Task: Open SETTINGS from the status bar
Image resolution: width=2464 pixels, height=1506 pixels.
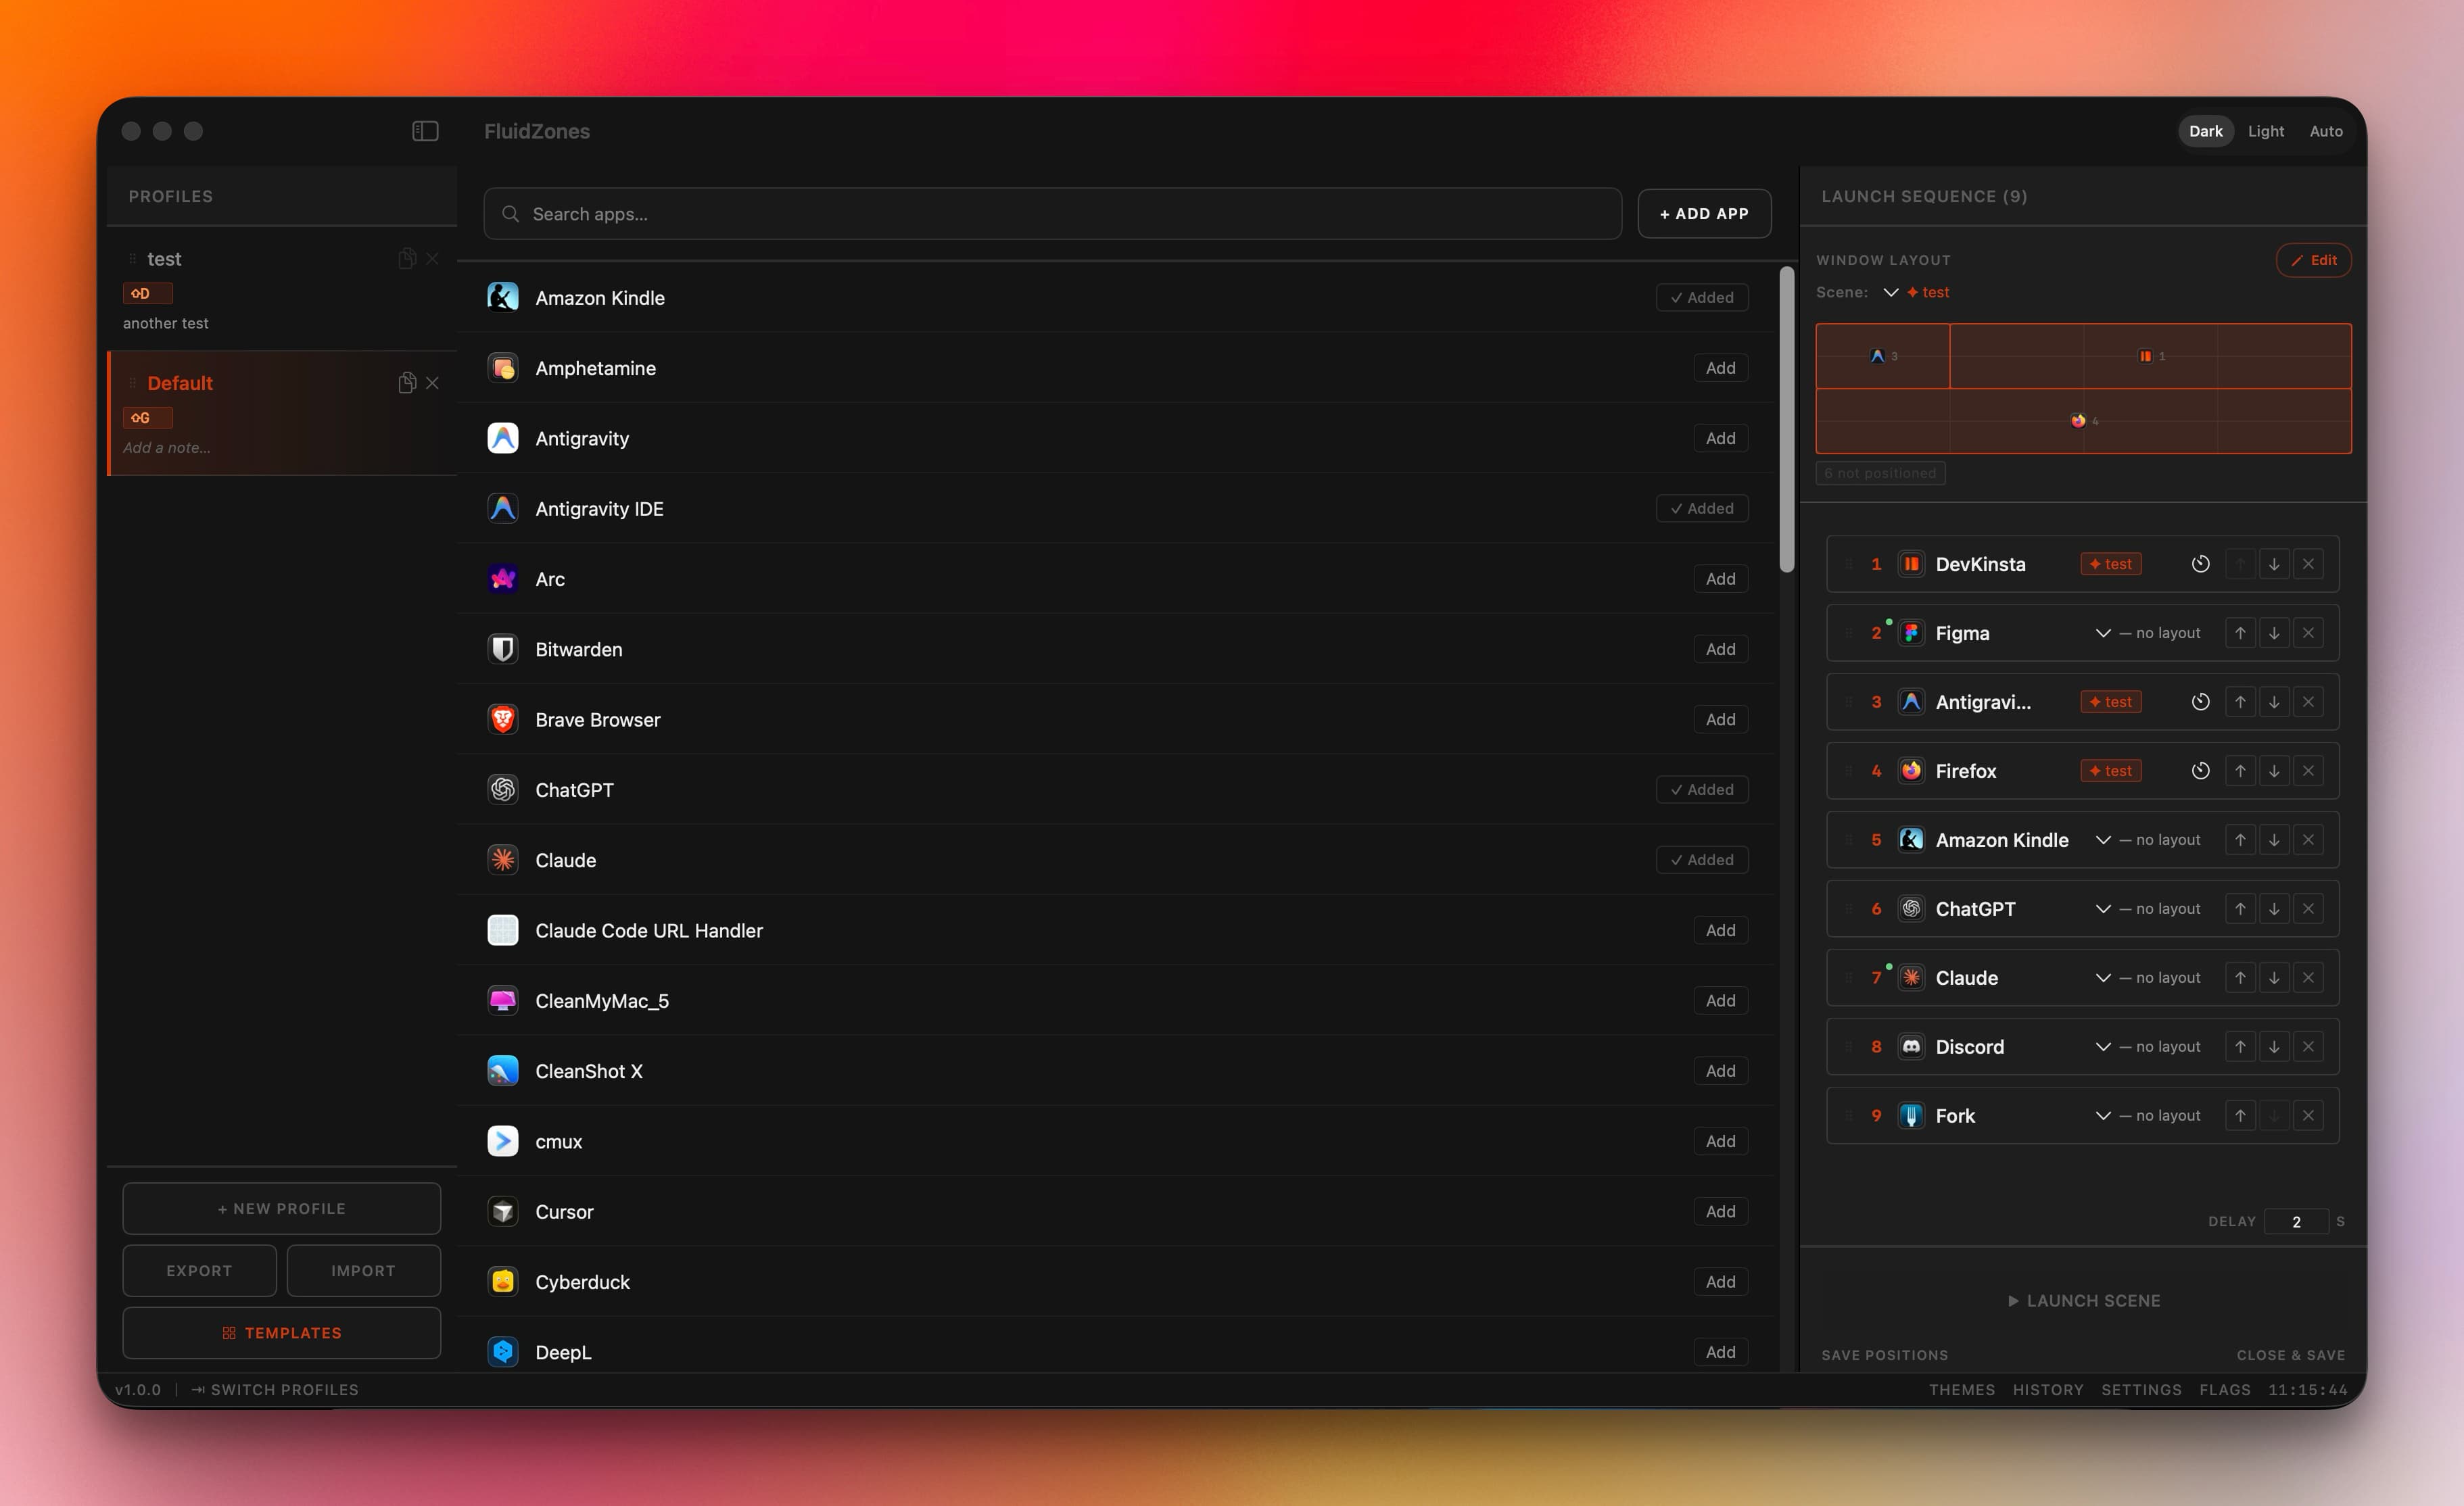Action: point(2141,1389)
